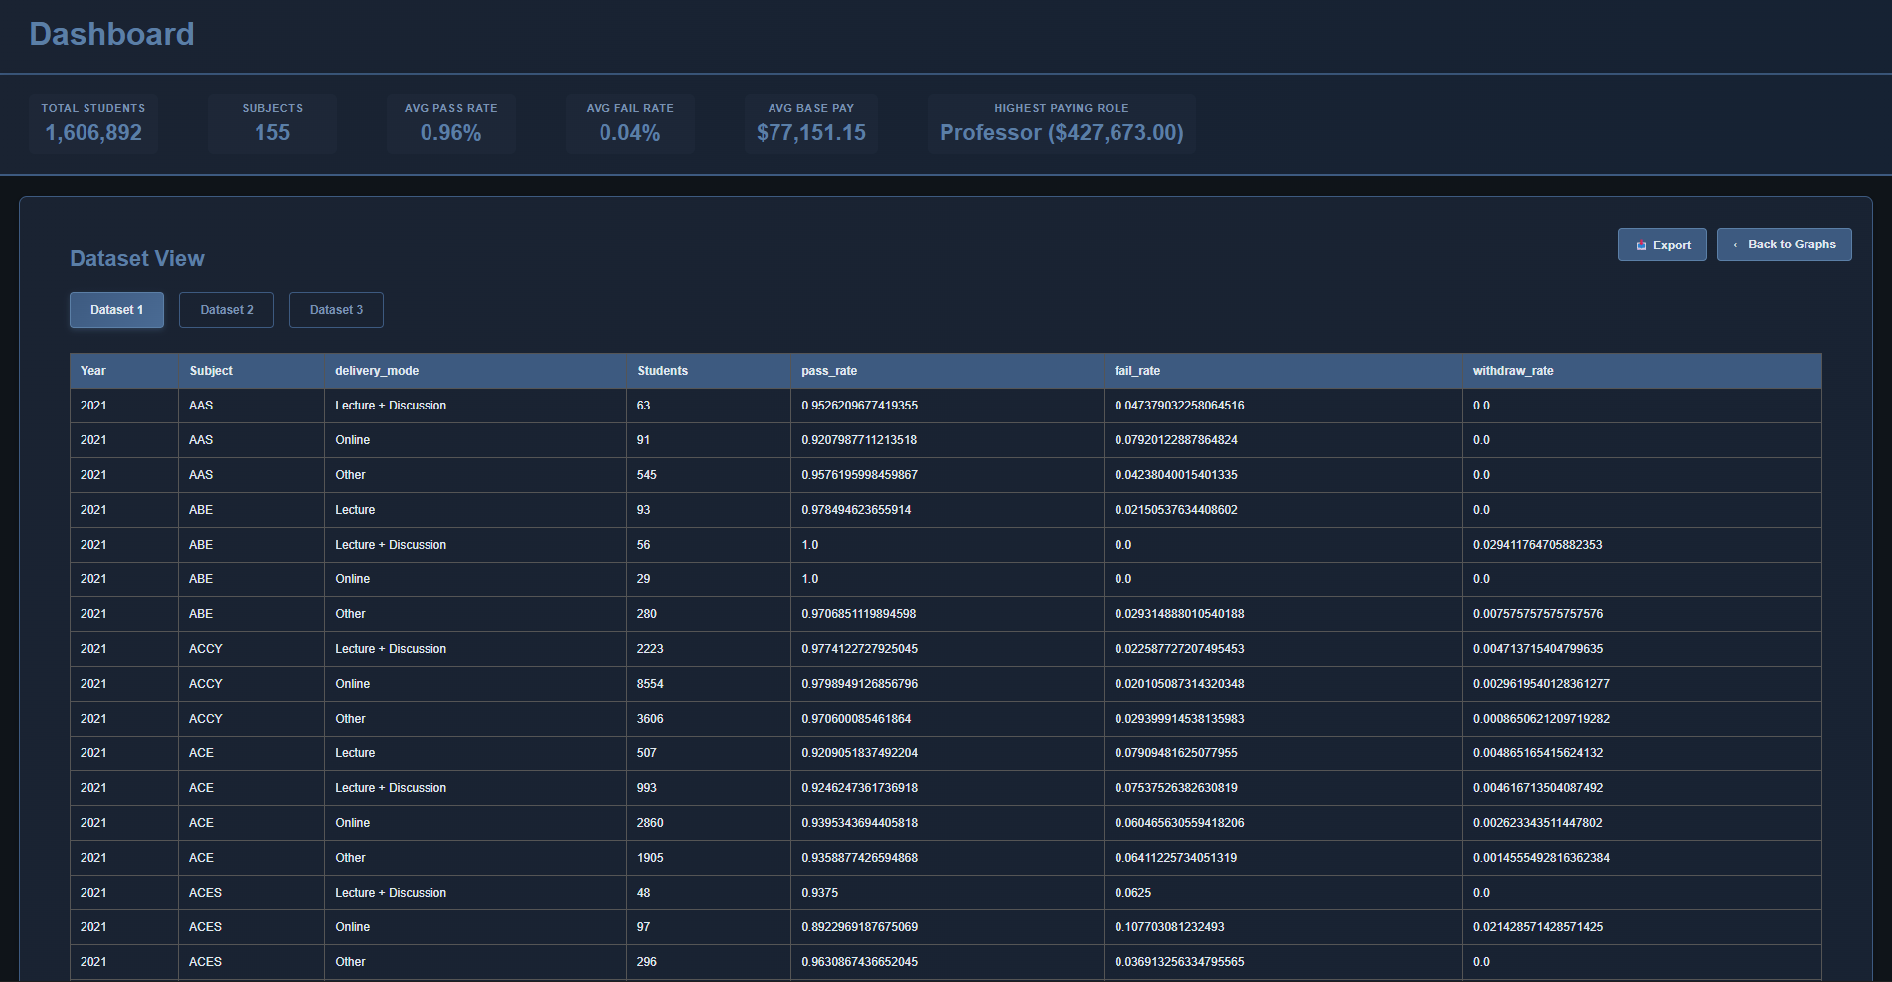Click the Dashboard title
Image resolution: width=1892 pixels, height=982 pixels.
point(111,34)
